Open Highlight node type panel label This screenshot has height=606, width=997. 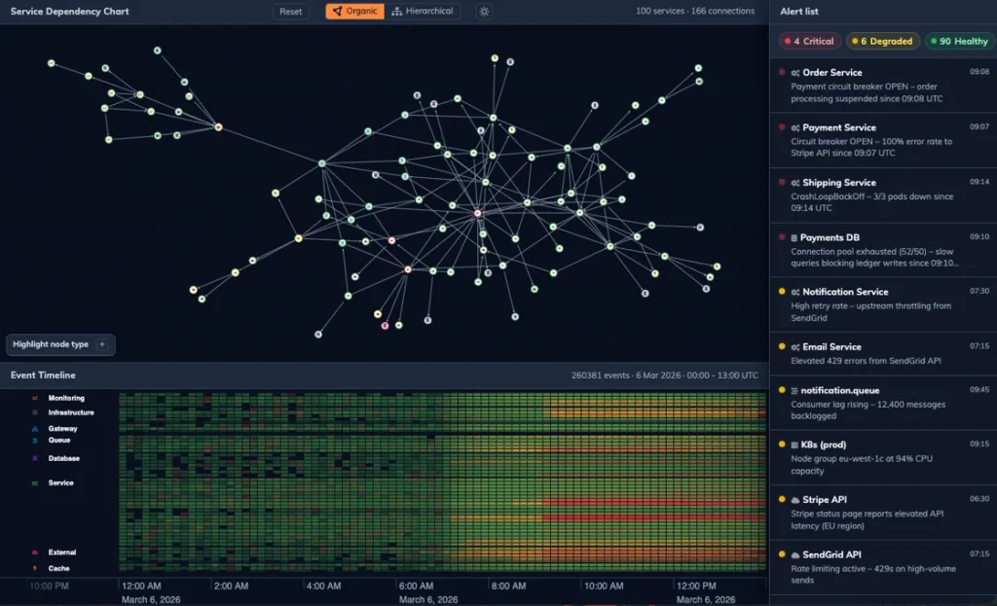pyautogui.click(x=51, y=344)
